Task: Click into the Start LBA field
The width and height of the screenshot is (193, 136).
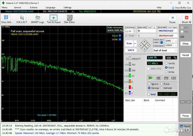Action: (146, 31)
